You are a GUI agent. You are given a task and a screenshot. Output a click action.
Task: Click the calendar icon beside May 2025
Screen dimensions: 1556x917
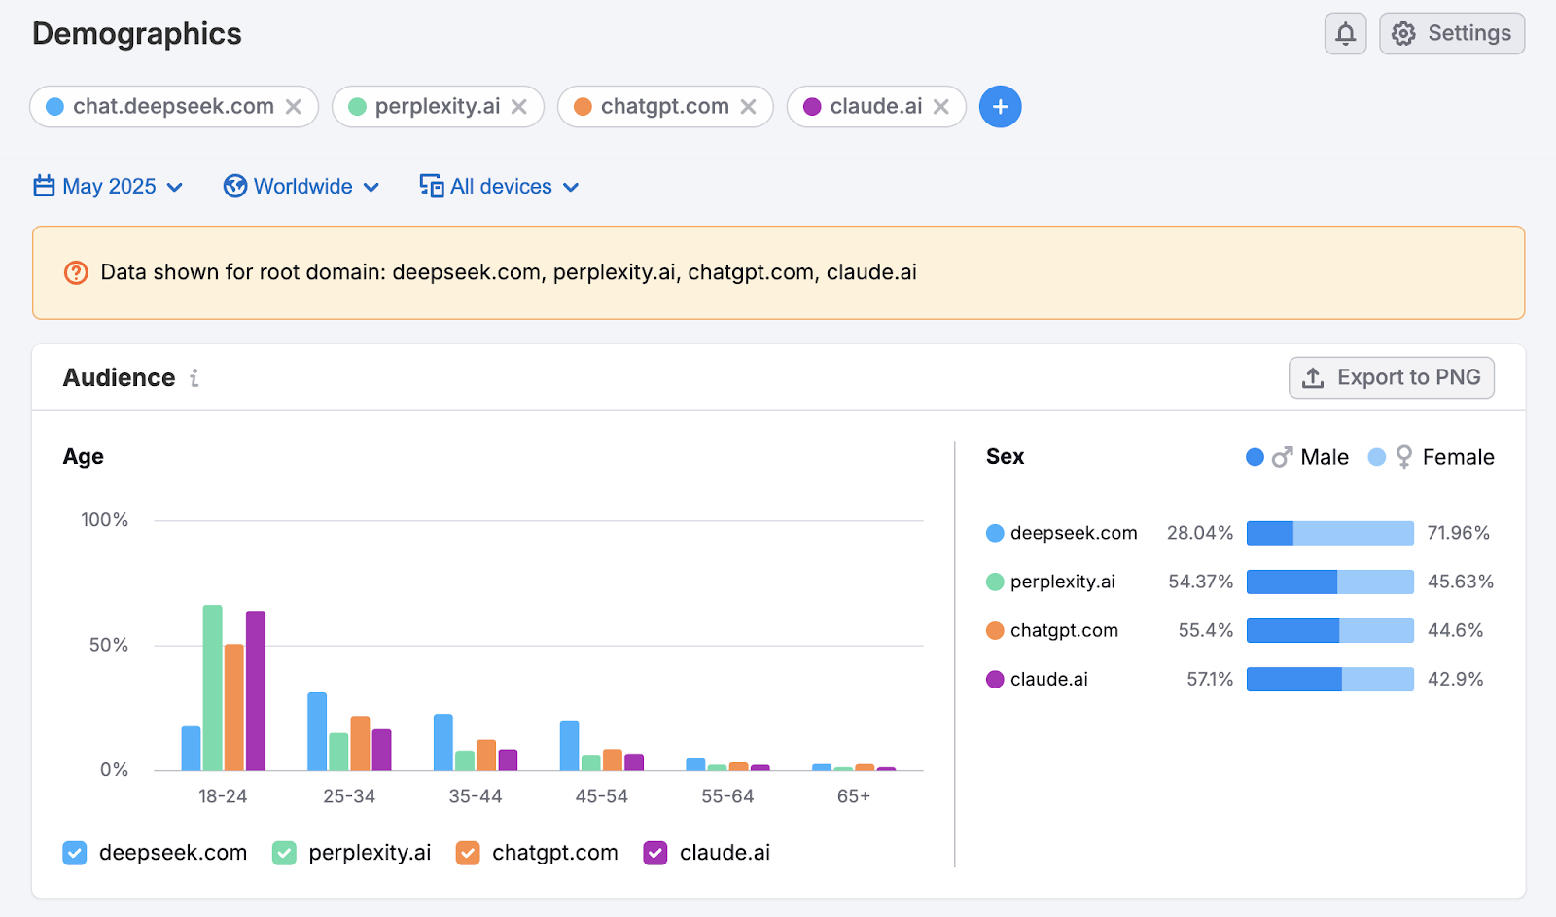pos(45,186)
